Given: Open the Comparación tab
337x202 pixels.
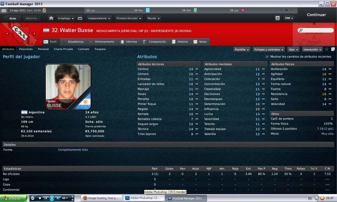Looking at the screenshot, I should (x=154, y=42).
